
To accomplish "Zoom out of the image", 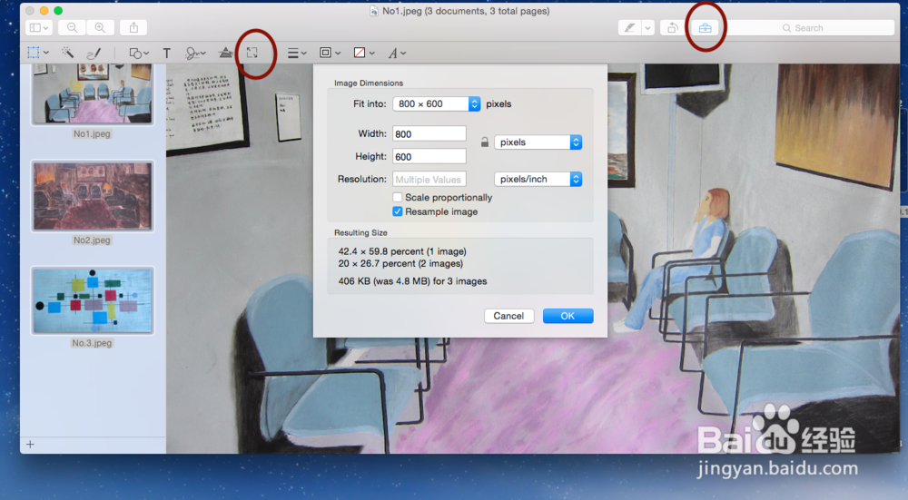I will tap(72, 28).
